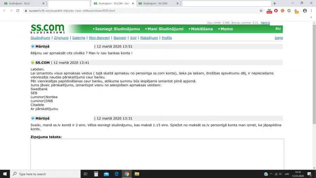Open the Banneri link
316x178 pixels.
(x=120, y=38)
